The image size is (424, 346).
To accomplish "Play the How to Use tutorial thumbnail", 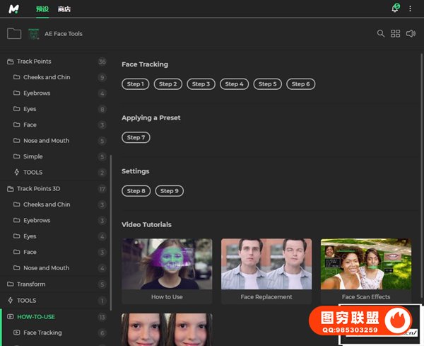I will click(x=167, y=264).
